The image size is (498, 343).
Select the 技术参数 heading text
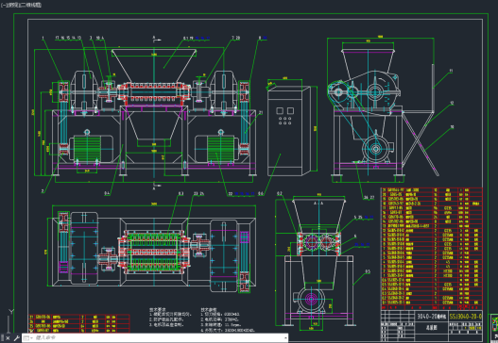point(209,309)
